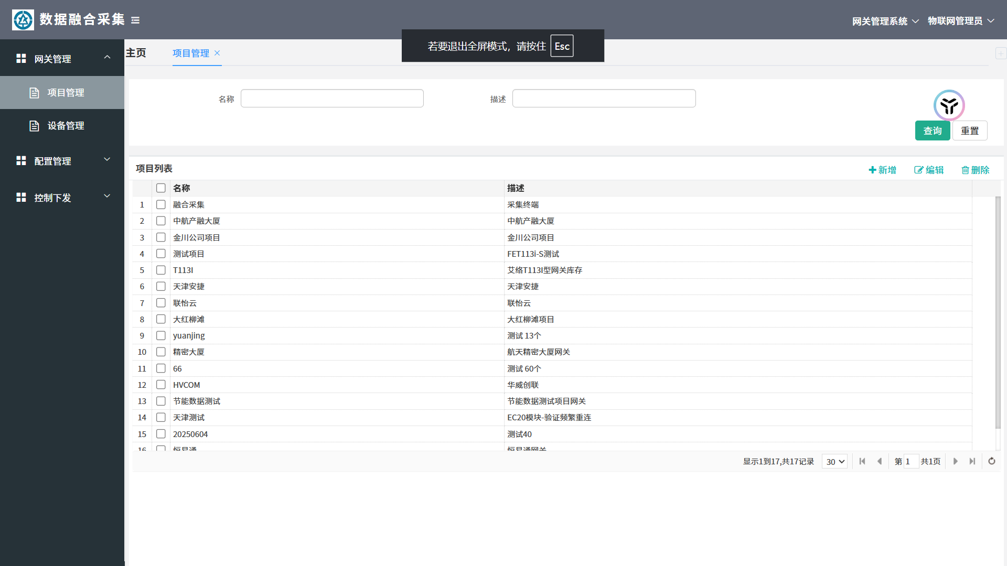The image size is (1007, 566).
Task: Tick the checkbox for 天津安捷
Action: pos(161,287)
